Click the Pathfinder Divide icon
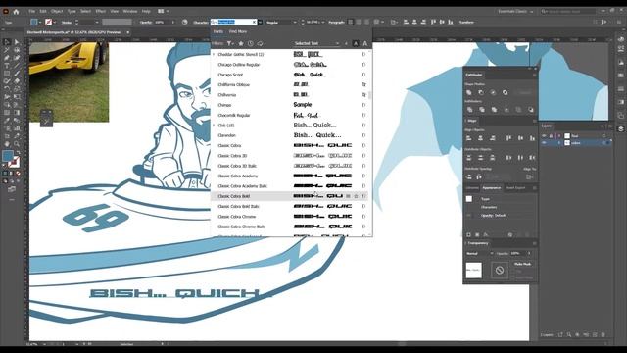Image resolution: width=627 pixels, height=353 pixels. coord(470,110)
